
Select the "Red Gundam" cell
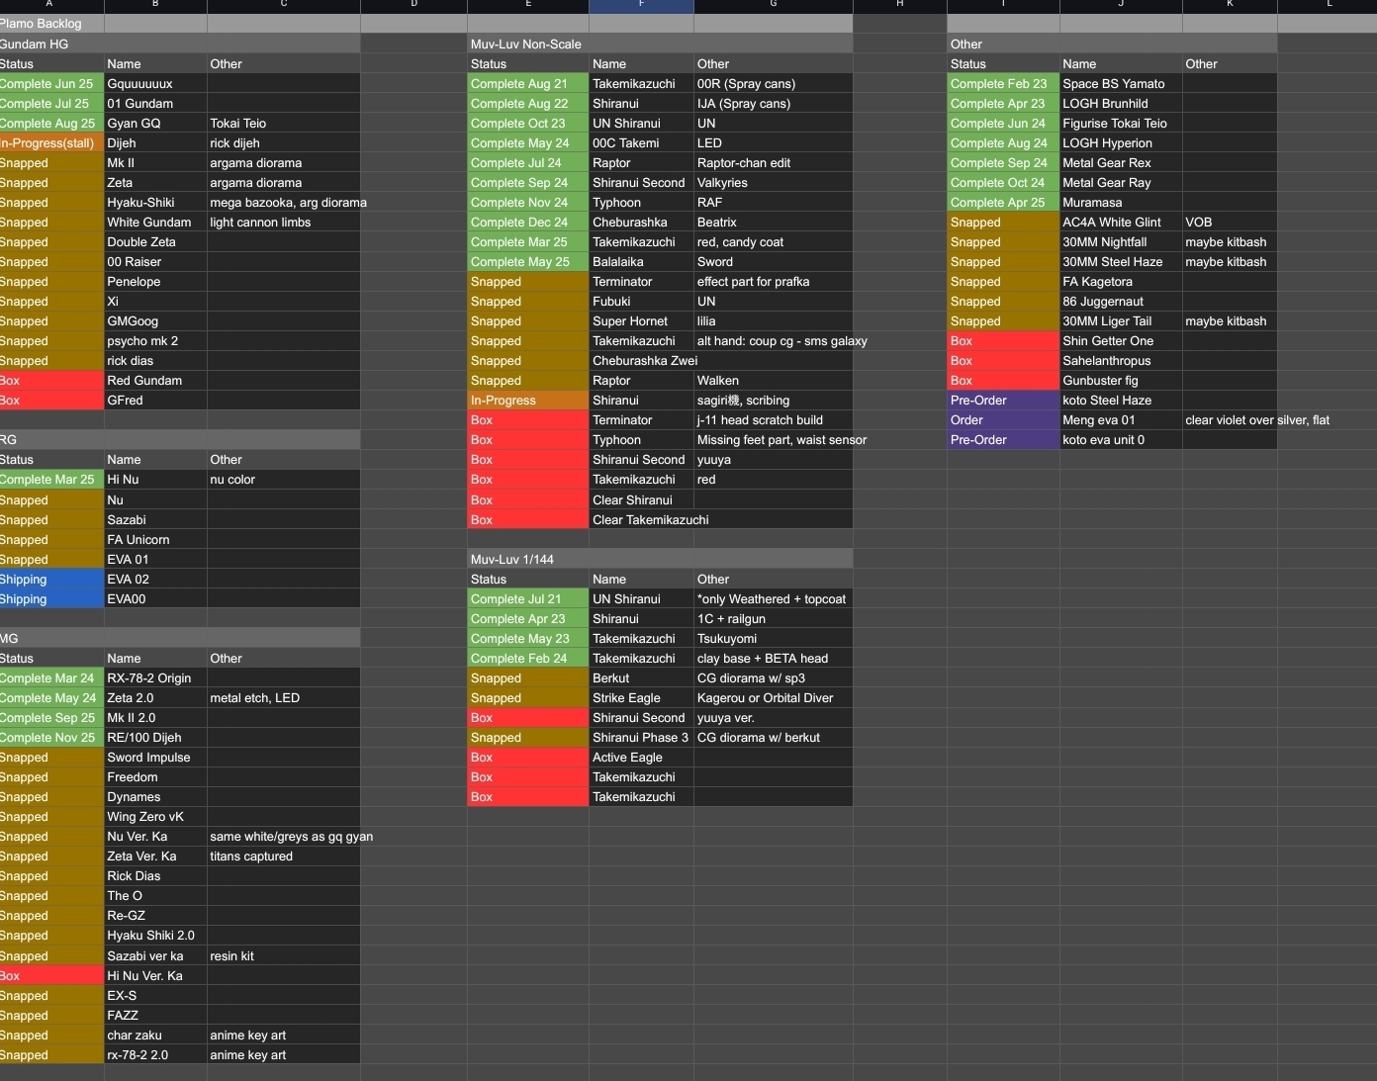[155, 381]
